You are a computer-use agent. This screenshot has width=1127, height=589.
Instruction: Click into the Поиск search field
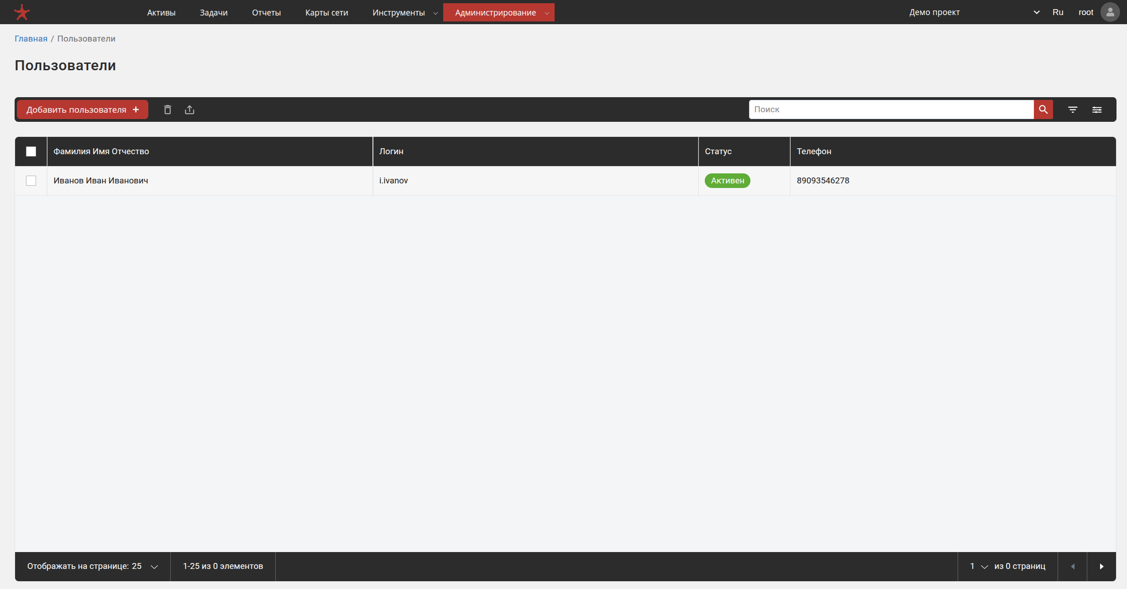890,109
